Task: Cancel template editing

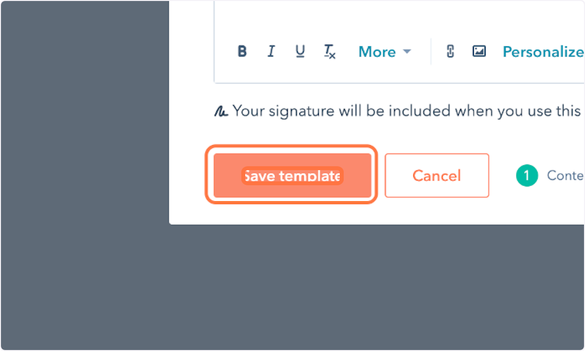Action: tap(437, 175)
